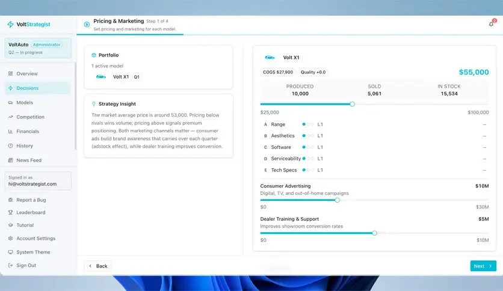Open the News Feed
Image resolution: width=503 pixels, height=291 pixels.
coord(38,161)
